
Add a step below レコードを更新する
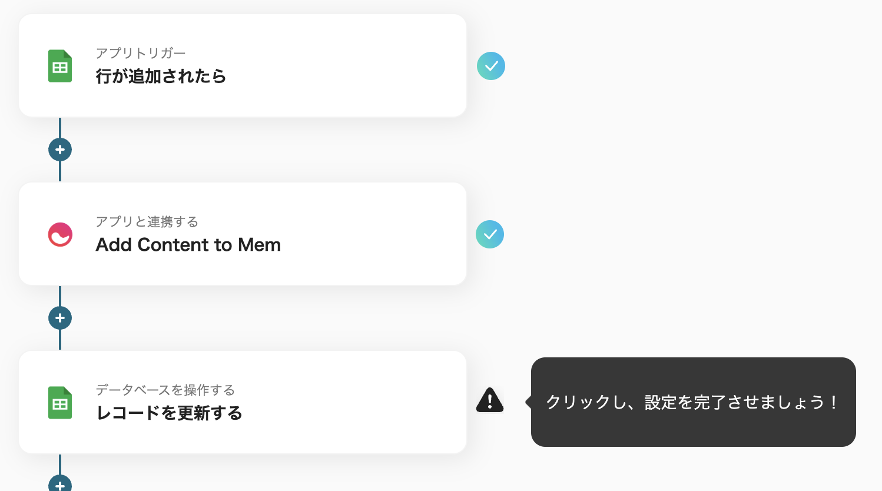click(x=60, y=484)
